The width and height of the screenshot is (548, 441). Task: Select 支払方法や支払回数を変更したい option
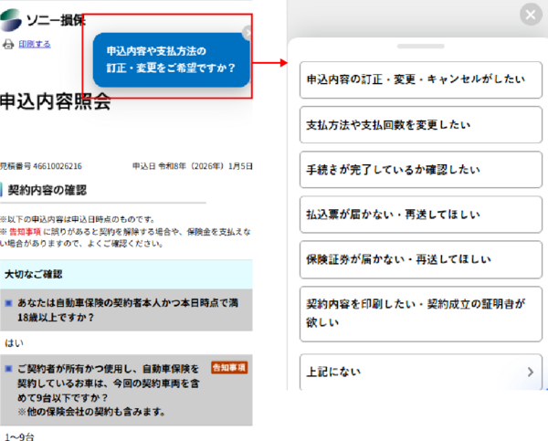(x=421, y=125)
